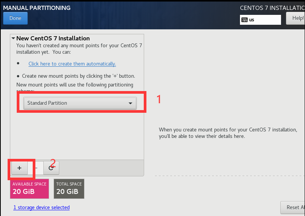The height and width of the screenshot is (216, 305).
Task: Click the MANUAL PARTITIONING title
Action: pyautogui.click(x=37, y=8)
